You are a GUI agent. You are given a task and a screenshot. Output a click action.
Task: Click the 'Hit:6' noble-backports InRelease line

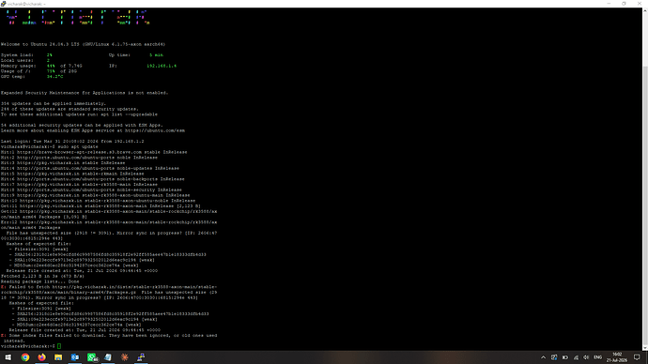[93, 179]
